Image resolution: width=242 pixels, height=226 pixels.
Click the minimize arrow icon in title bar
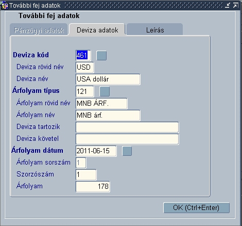(228, 5)
